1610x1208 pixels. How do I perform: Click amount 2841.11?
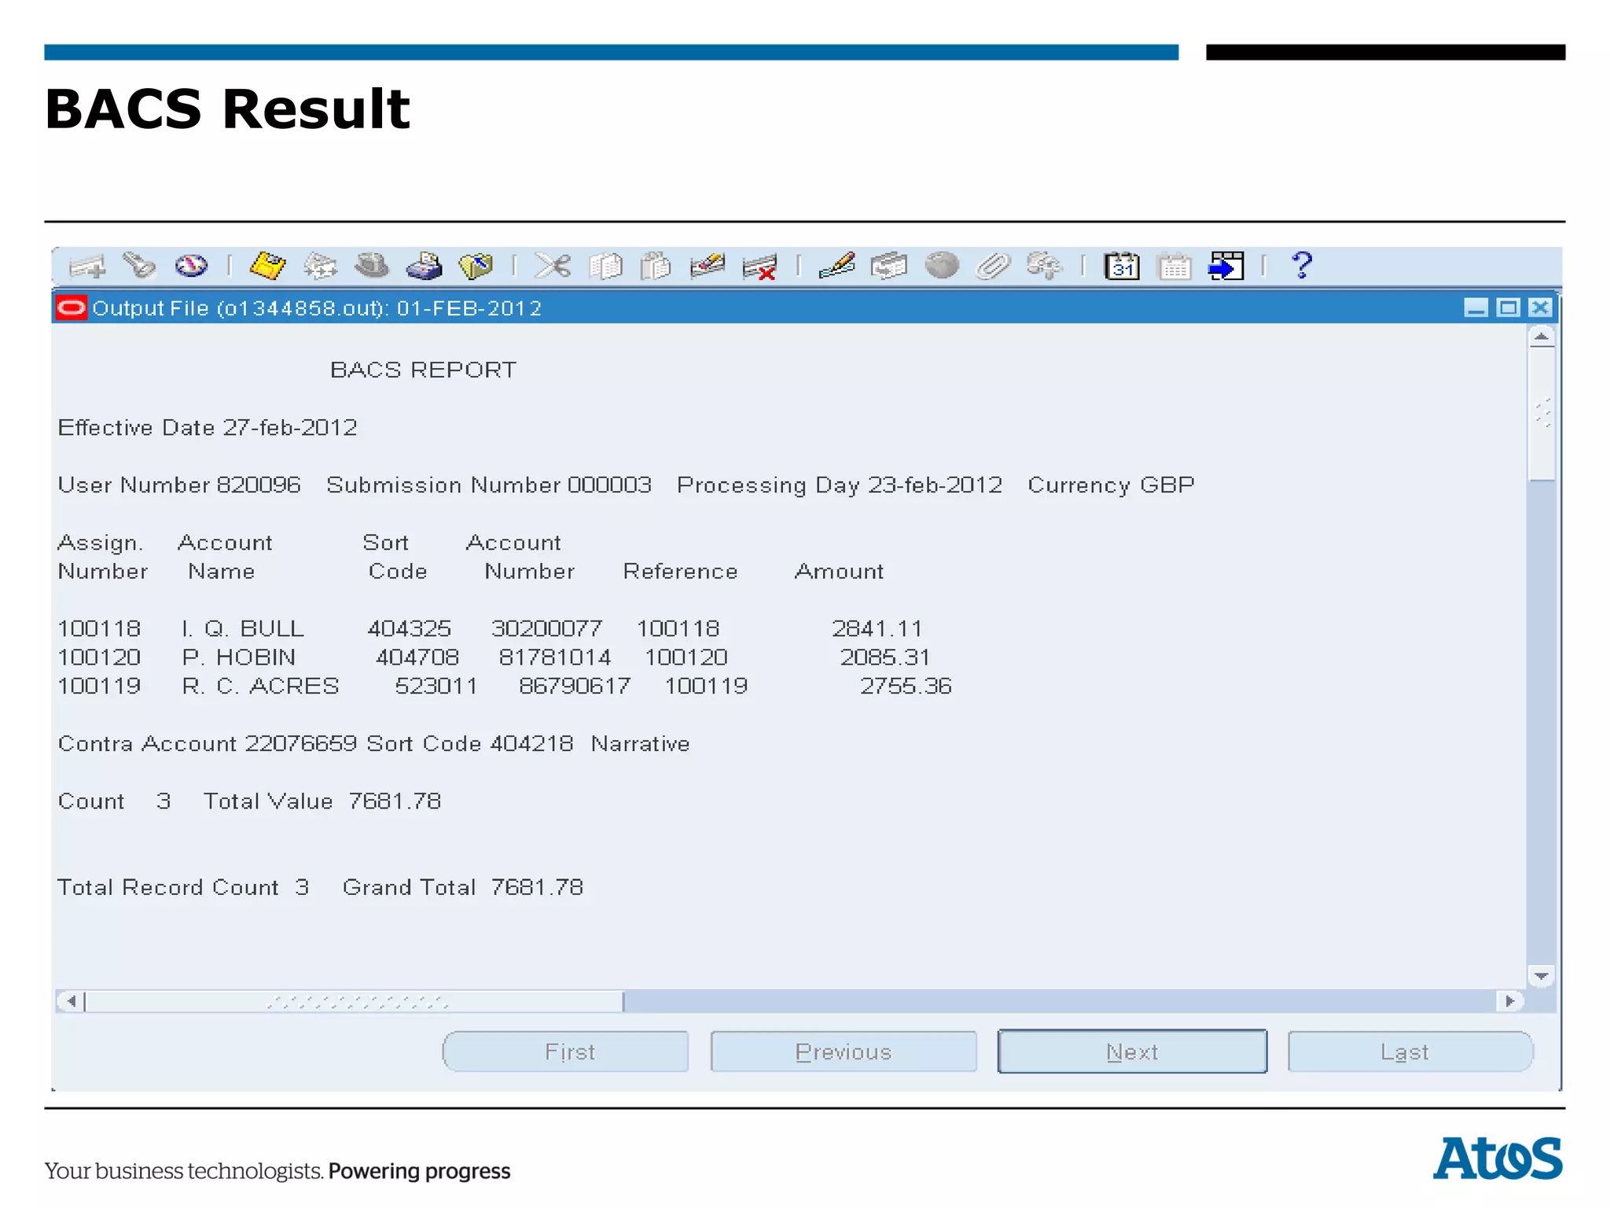coord(877,628)
